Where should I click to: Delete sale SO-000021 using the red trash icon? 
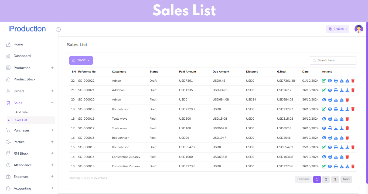pos(353,90)
